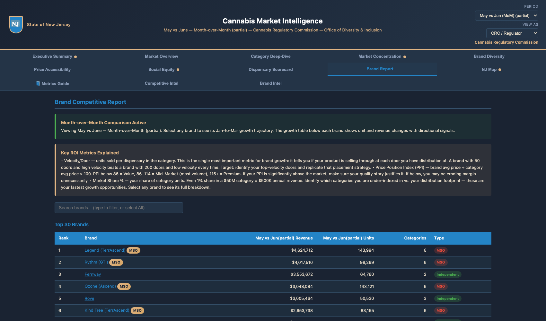Click the Cannabis Market Intelligence title

(x=273, y=21)
